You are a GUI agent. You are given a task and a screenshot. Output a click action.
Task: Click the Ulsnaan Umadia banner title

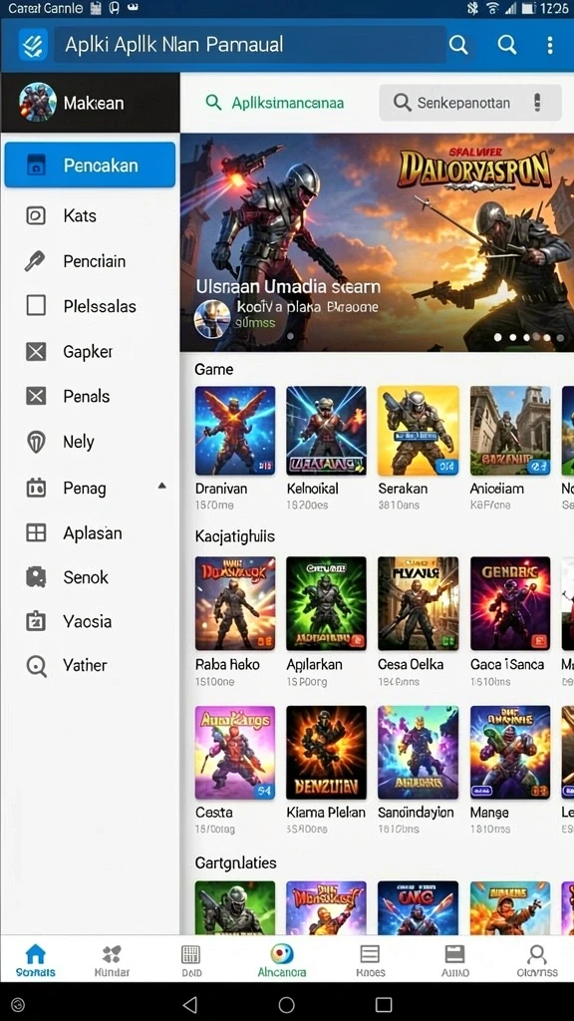click(288, 286)
